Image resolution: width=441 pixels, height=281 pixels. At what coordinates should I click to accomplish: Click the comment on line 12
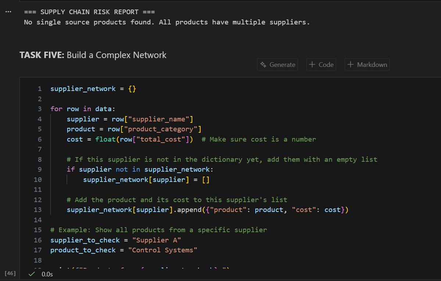click(177, 200)
